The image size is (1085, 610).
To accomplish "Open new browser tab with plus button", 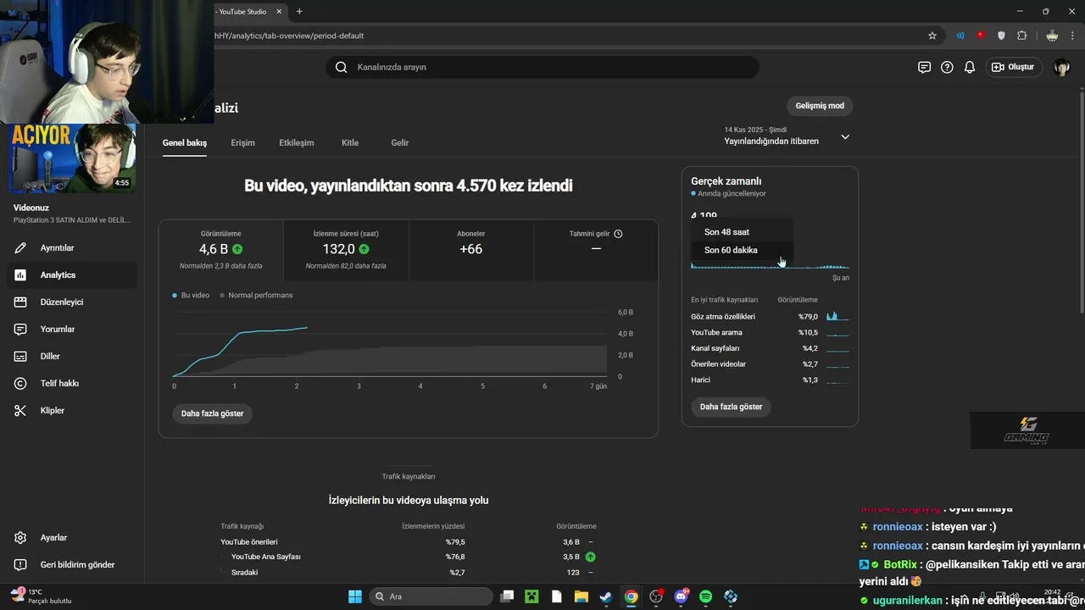I will pos(299,11).
